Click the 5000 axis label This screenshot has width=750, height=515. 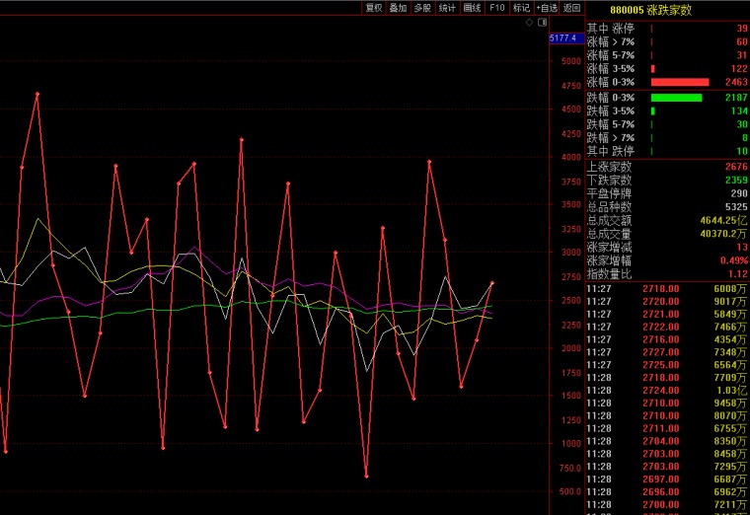pos(571,61)
